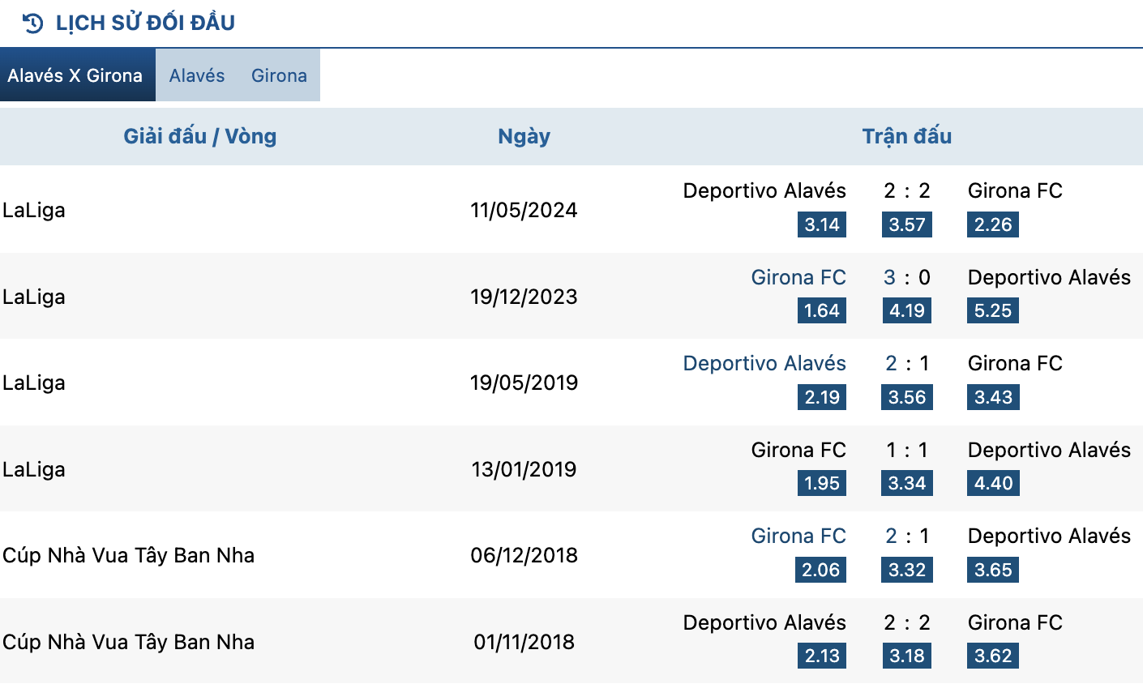Switch to the Alavés tab
1143x684 pixels.
point(197,75)
